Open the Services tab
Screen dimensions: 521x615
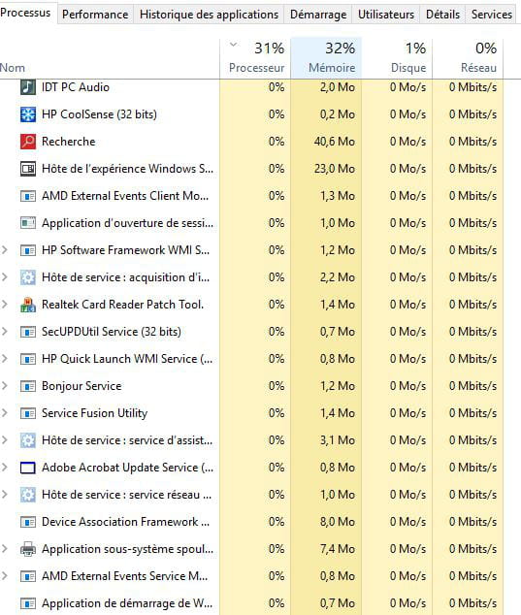click(491, 15)
